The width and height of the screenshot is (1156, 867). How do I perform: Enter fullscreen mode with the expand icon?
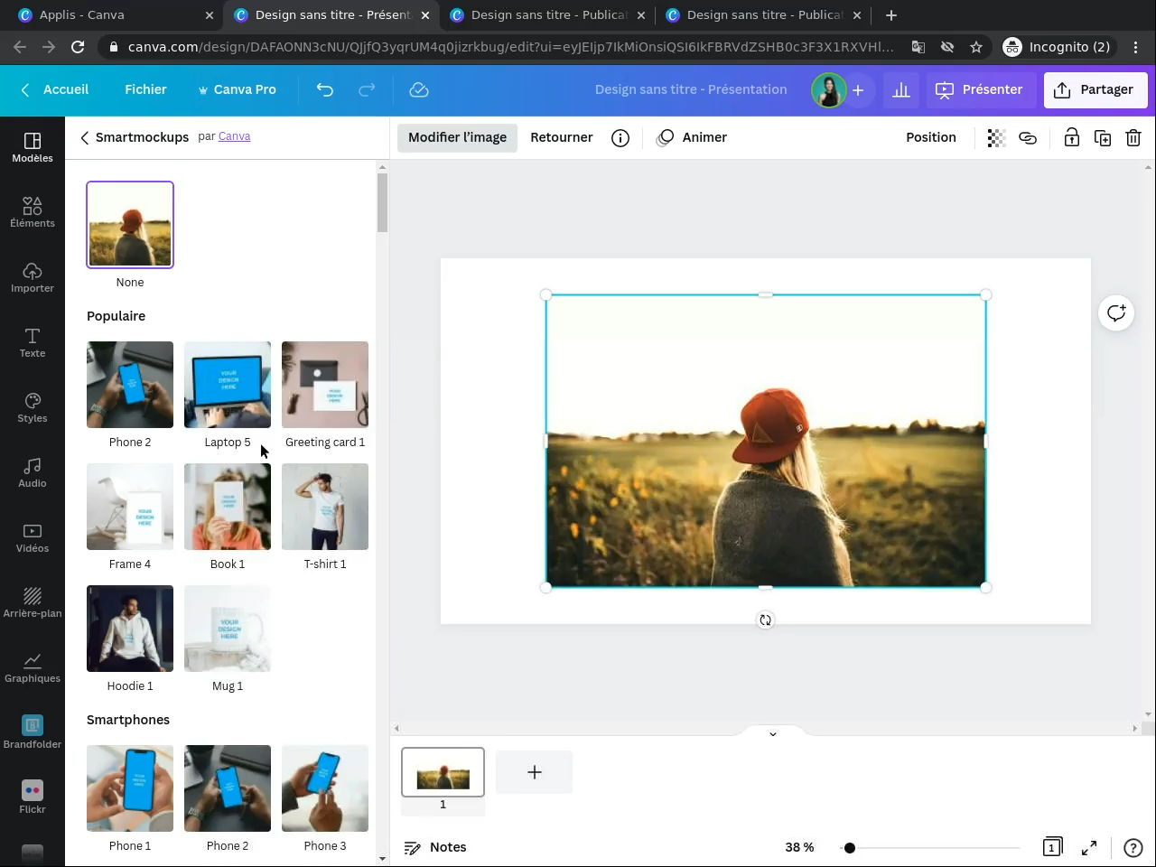pos(1089,847)
